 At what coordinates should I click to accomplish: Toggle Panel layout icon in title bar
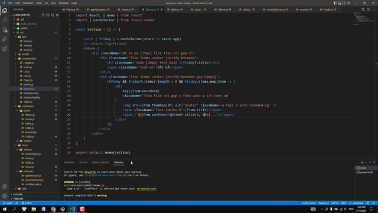coord(340,3)
